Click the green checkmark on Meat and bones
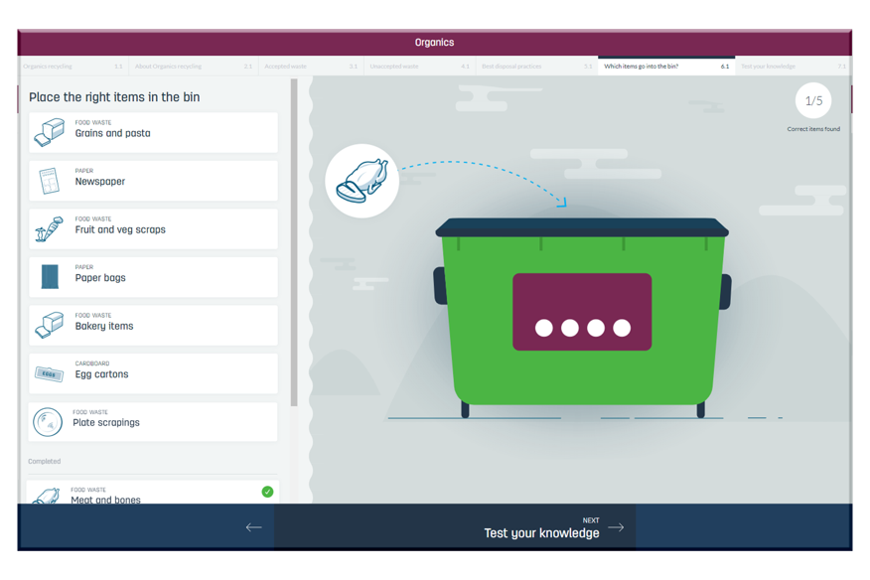This screenshot has width=870, height=580. pyautogui.click(x=267, y=492)
